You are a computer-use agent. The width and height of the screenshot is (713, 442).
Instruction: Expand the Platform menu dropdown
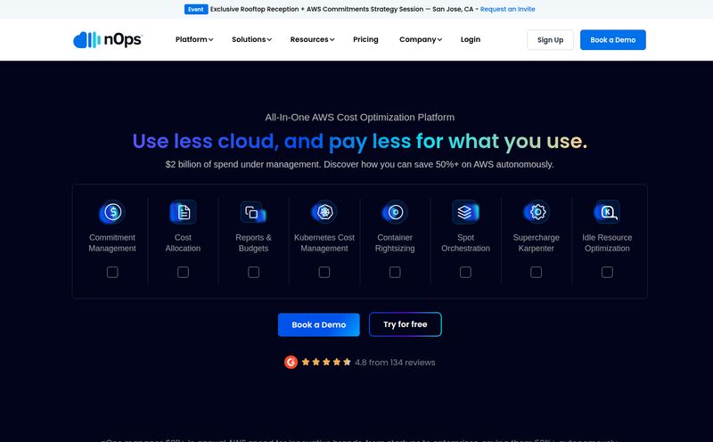[194, 39]
